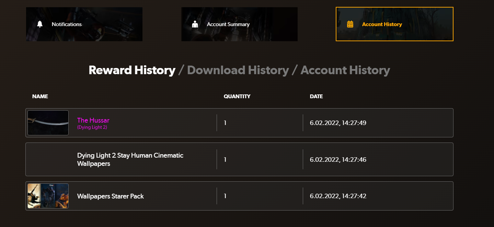Click The Hussar sword thumbnail
The height and width of the screenshot is (227, 494).
point(48,123)
